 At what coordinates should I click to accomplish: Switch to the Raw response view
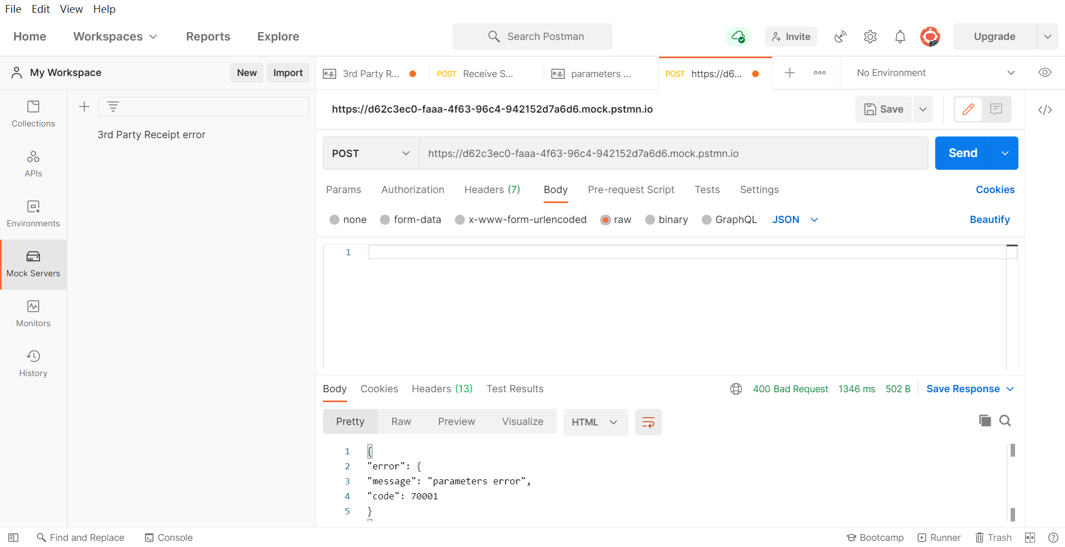[x=401, y=422]
